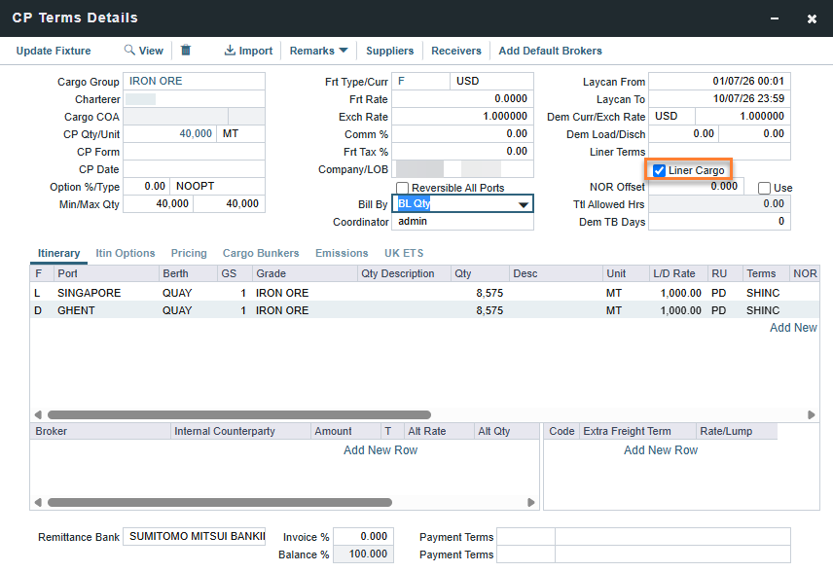Click the trash delete icon in toolbar
The height and width of the screenshot is (572, 833).
pyautogui.click(x=186, y=50)
